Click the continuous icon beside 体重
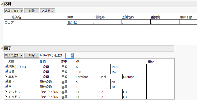Screen dimensions: 197x100 (6, 71)
